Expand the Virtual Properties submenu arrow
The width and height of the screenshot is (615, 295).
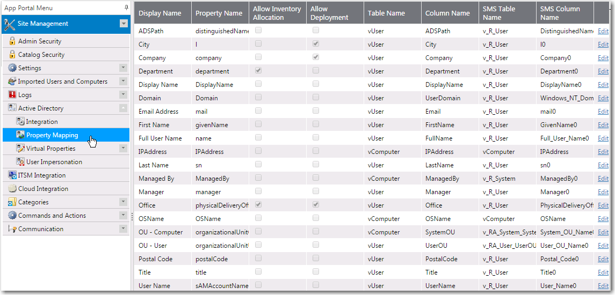tap(124, 149)
